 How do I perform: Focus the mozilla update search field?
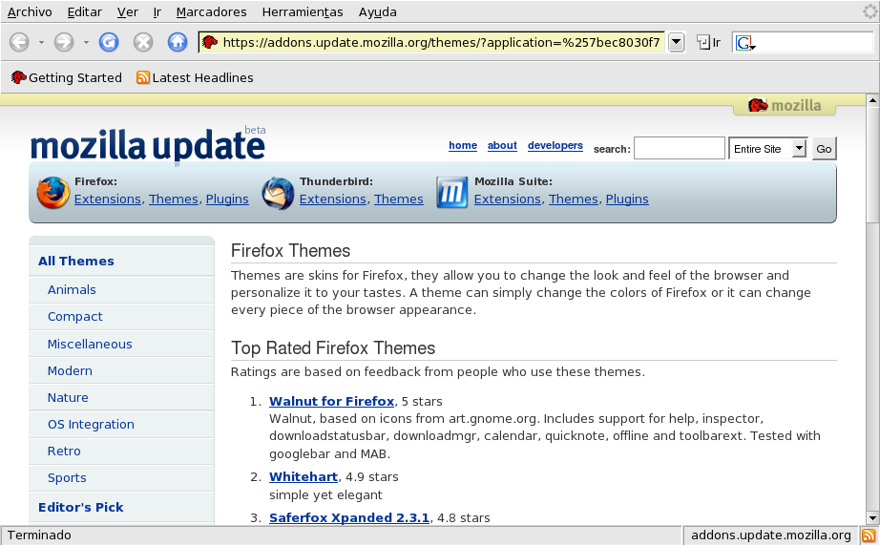point(680,148)
